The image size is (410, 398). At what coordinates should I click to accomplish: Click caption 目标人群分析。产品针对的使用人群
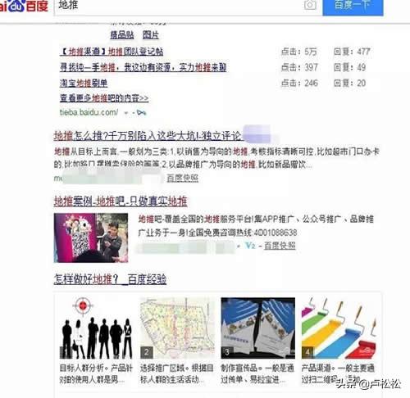point(96,373)
